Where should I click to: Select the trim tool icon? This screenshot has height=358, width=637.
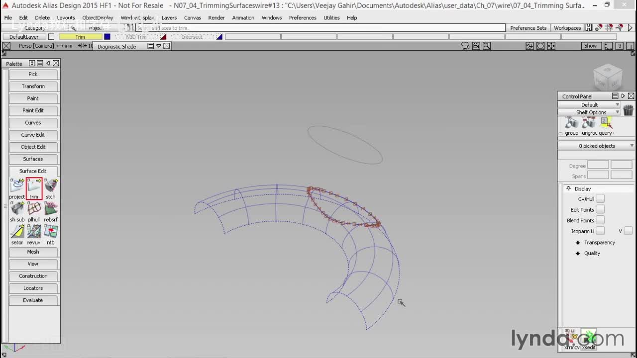pos(34,185)
